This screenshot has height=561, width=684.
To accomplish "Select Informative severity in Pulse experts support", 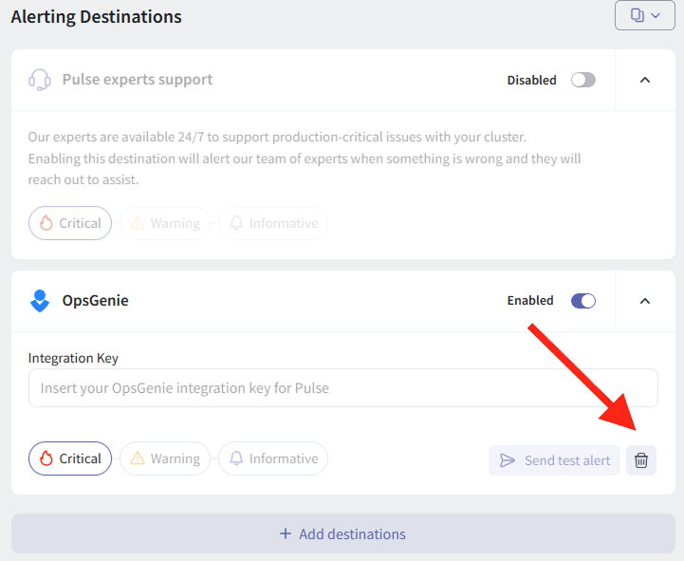I will click(273, 223).
